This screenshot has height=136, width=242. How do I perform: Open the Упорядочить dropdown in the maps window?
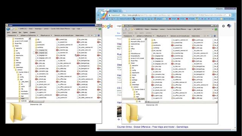pyautogui.click(x=12, y=36)
